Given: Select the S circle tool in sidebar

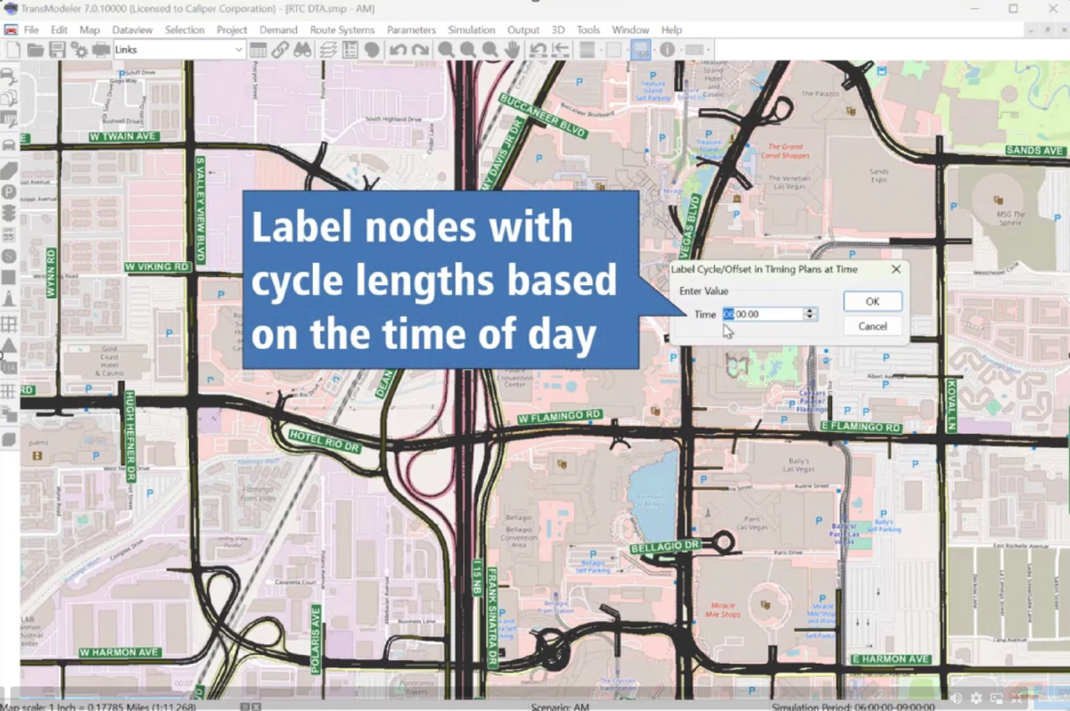Looking at the screenshot, I should point(9,257).
